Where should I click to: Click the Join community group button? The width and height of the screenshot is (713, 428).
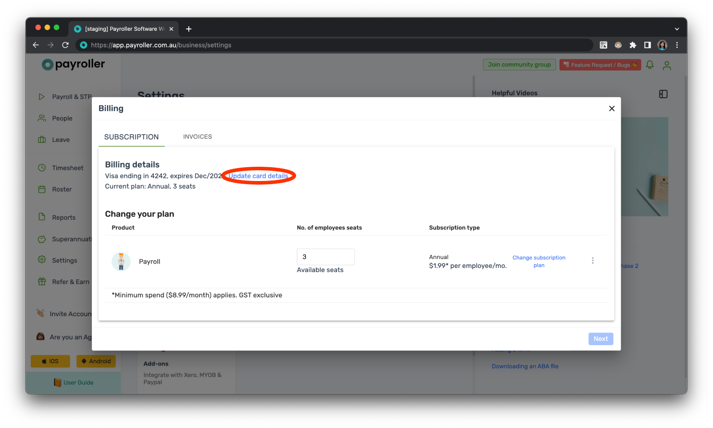519,65
